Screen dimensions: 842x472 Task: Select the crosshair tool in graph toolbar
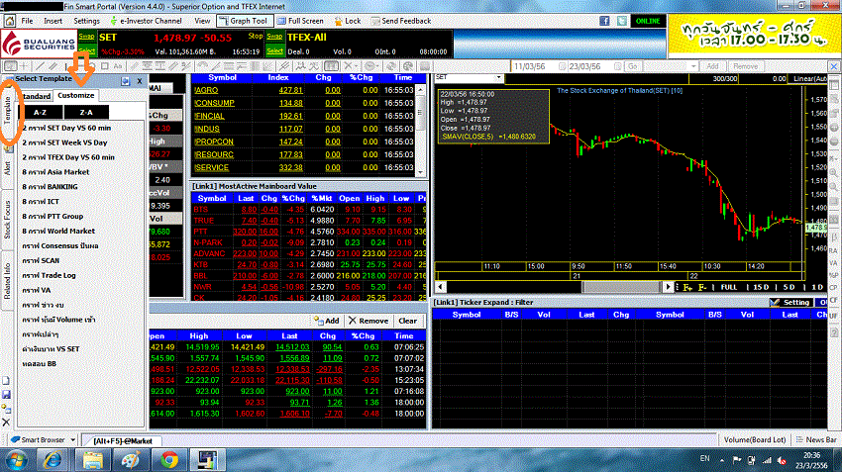tap(24, 66)
